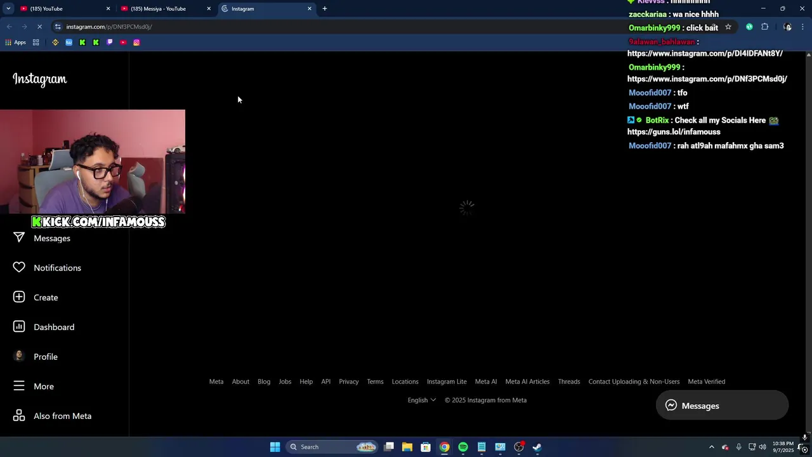Click the Also from Meta sidebar icon
The height and width of the screenshot is (457, 812).
coord(19,416)
